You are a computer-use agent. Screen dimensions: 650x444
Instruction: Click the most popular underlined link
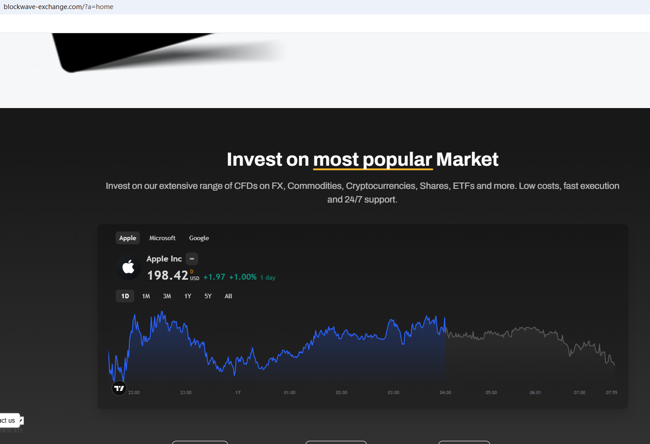tap(372, 159)
